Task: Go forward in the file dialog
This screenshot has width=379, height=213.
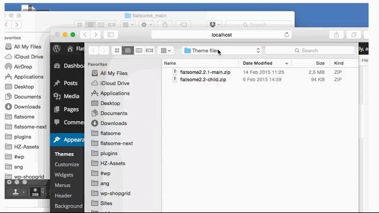Action: tap(104, 50)
